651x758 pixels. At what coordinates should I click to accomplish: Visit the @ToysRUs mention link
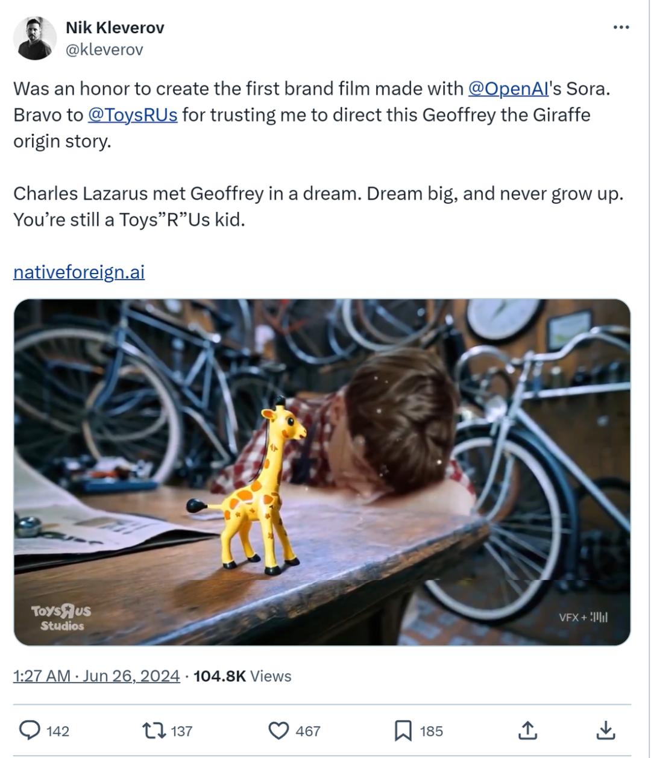(133, 114)
